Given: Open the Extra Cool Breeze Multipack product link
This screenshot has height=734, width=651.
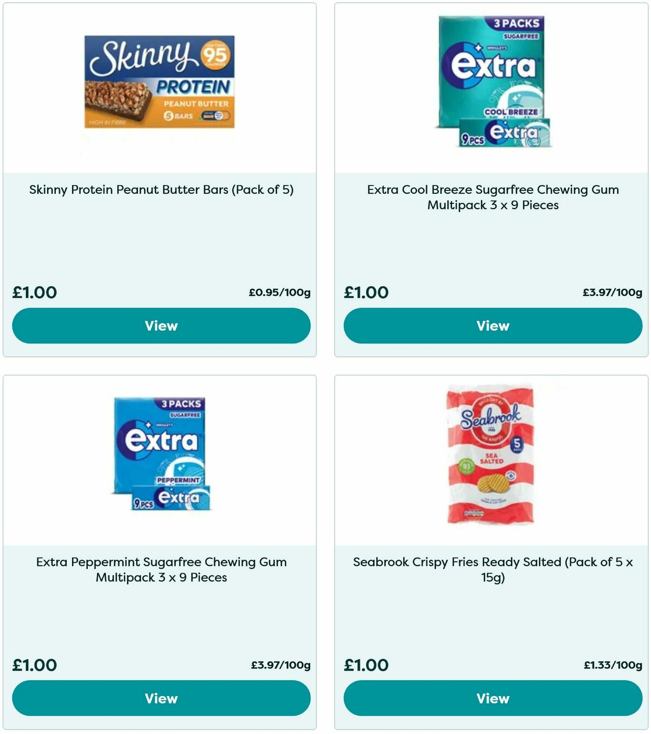Looking at the screenshot, I should 493,197.
